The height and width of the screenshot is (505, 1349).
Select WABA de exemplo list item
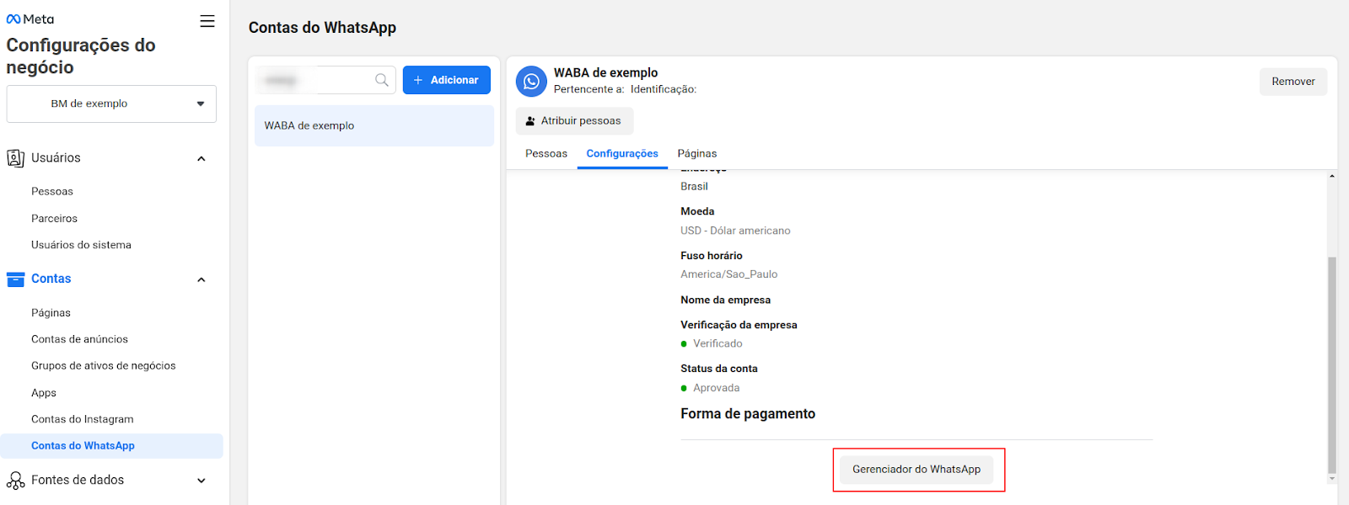click(374, 125)
